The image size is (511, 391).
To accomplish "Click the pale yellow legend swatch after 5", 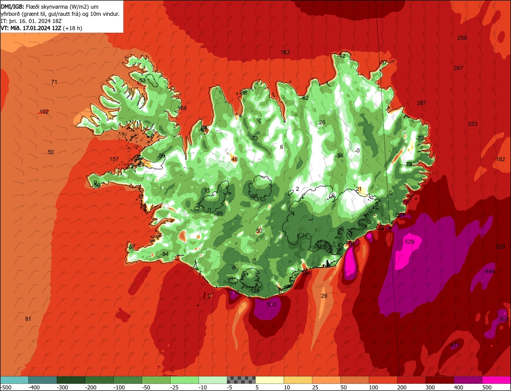I will [270, 380].
